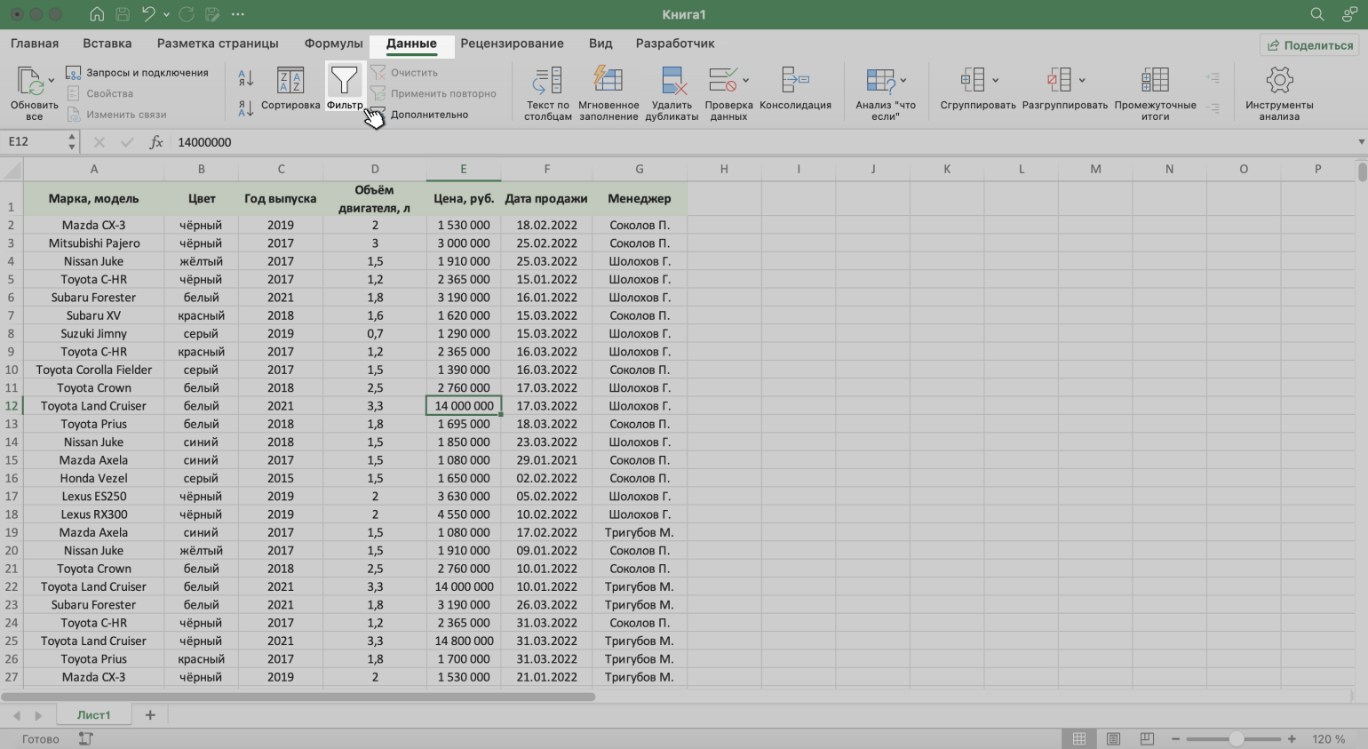Click Дополнительно advanced filter button
The image size is (1368, 749).
click(x=428, y=115)
